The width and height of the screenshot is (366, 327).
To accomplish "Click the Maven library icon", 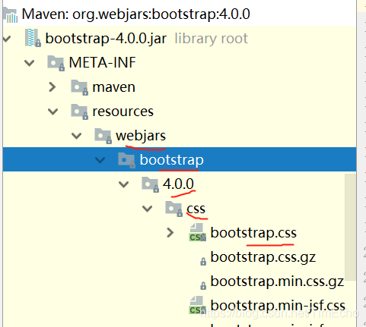I will 10,15.
